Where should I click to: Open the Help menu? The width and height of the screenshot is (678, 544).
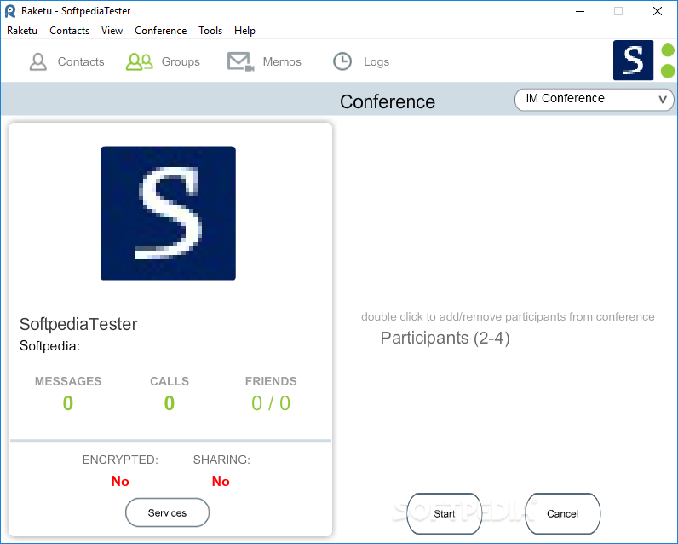[244, 31]
